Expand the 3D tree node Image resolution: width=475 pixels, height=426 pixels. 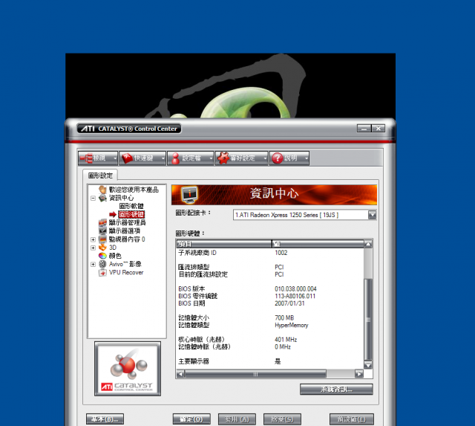(x=93, y=248)
